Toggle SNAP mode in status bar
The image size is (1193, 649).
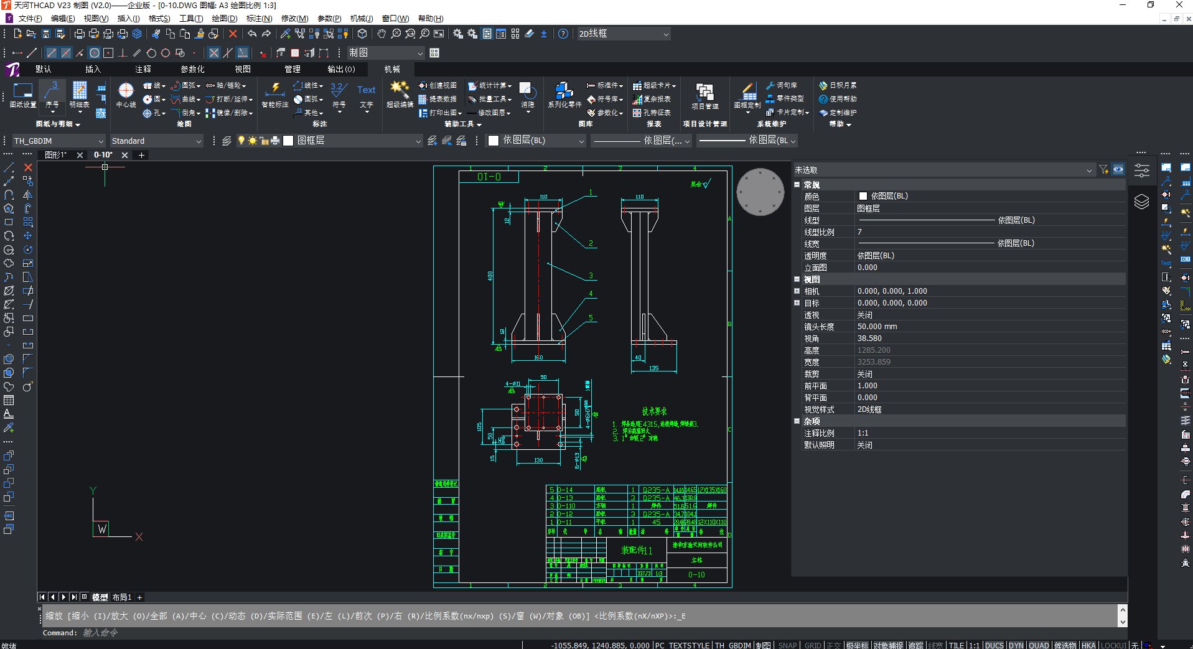tap(787, 645)
